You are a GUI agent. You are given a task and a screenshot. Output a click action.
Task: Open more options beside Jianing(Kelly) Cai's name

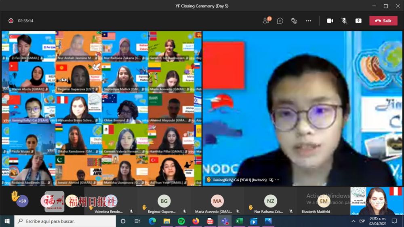click(x=278, y=180)
